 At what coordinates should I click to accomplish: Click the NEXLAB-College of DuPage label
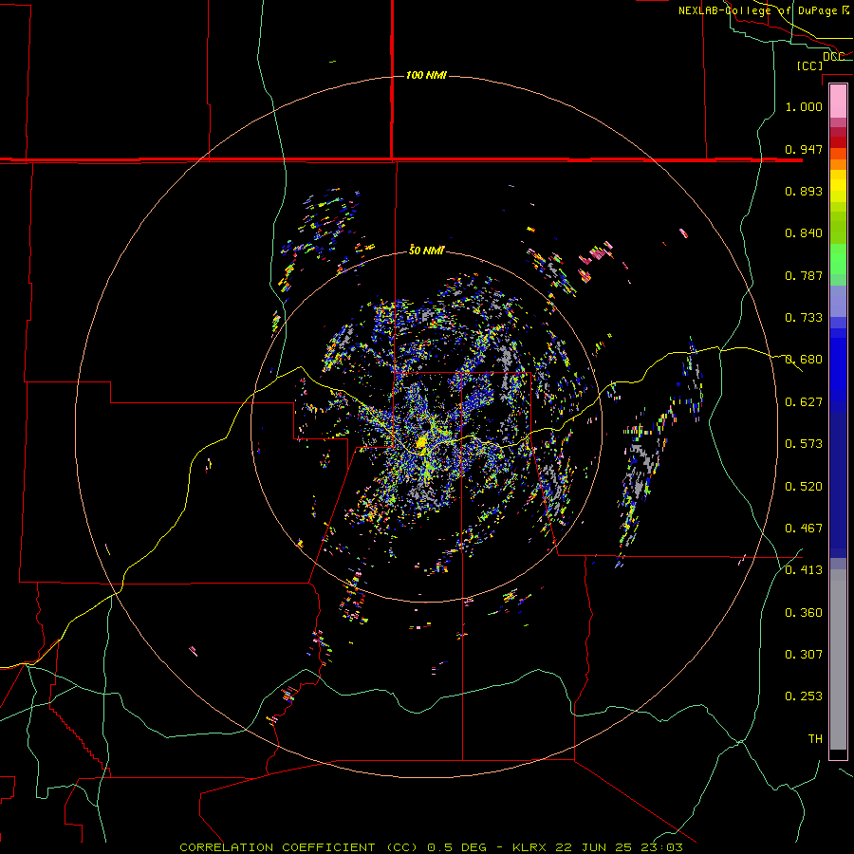[x=765, y=10]
